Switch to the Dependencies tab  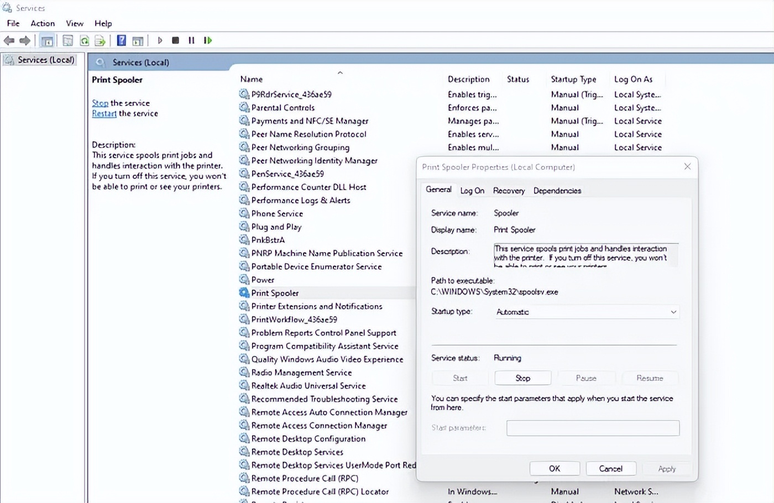[x=557, y=191]
